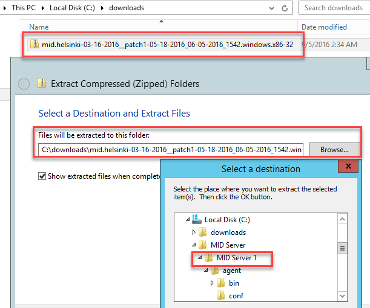Click the tree scrollbar down arrow
Image resolution: width=370 pixels, height=308 pixels.
[342, 296]
